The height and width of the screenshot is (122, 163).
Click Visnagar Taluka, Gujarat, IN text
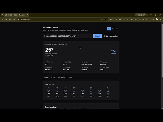57,44
